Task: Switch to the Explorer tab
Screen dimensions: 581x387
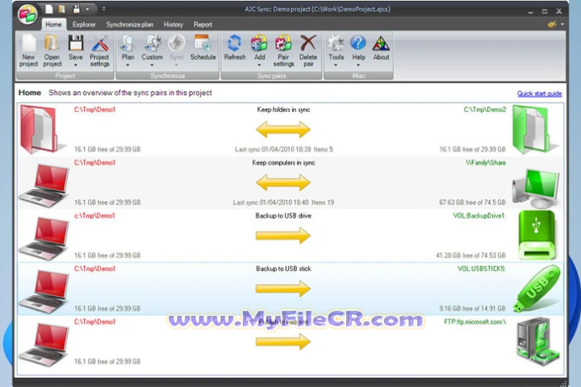Action: [84, 25]
